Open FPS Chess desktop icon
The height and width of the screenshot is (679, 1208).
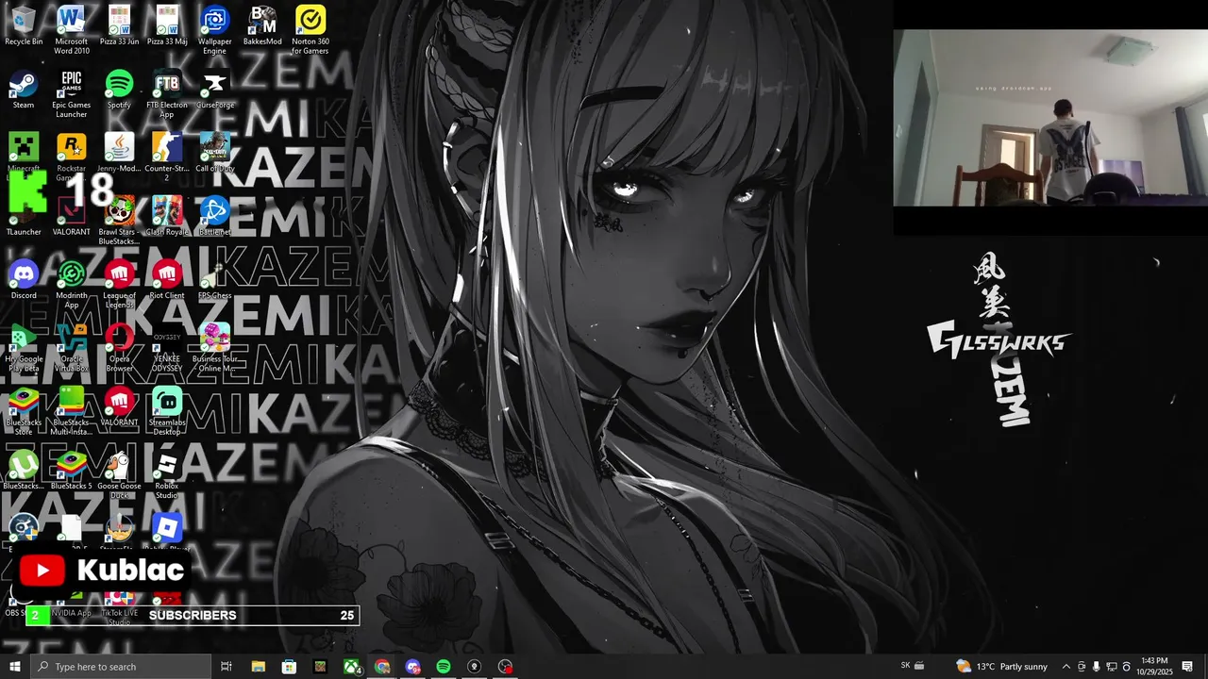click(x=214, y=279)
